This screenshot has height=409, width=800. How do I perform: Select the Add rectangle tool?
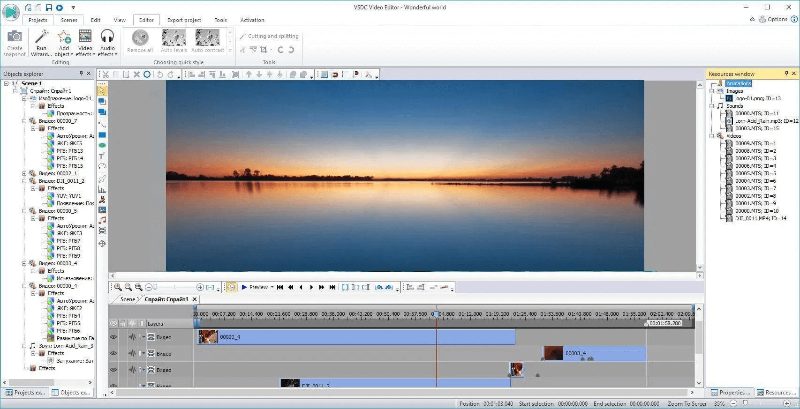(x=102, y=135)
